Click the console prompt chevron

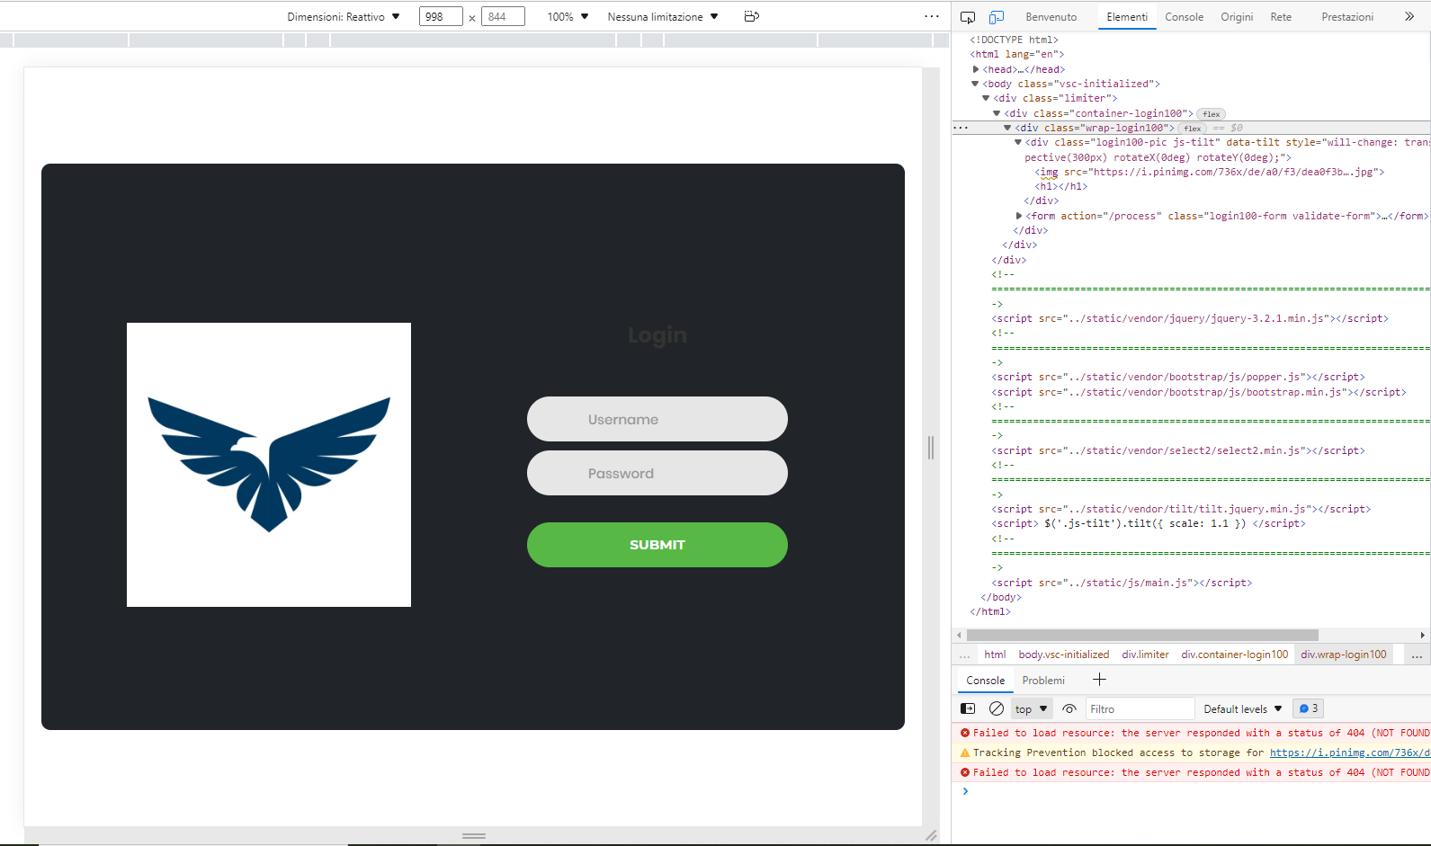coord(965,791)
